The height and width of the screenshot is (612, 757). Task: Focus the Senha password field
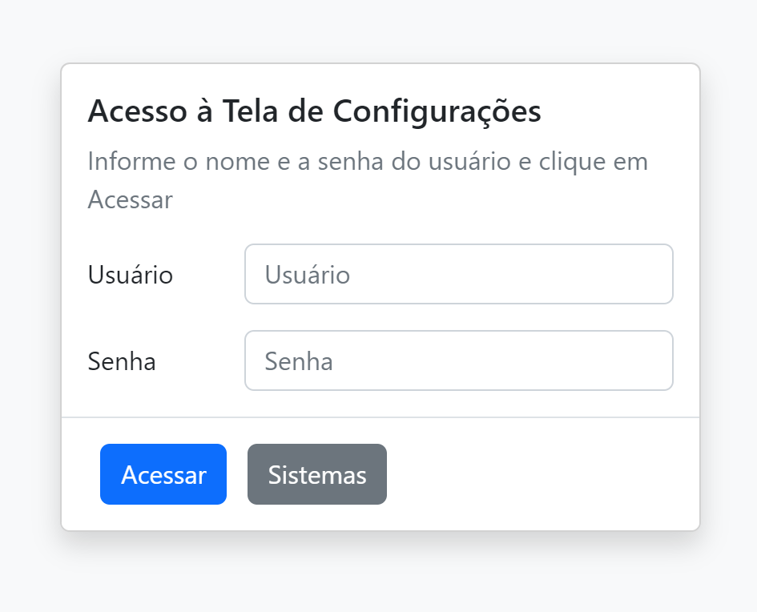[x=458, y=360]
